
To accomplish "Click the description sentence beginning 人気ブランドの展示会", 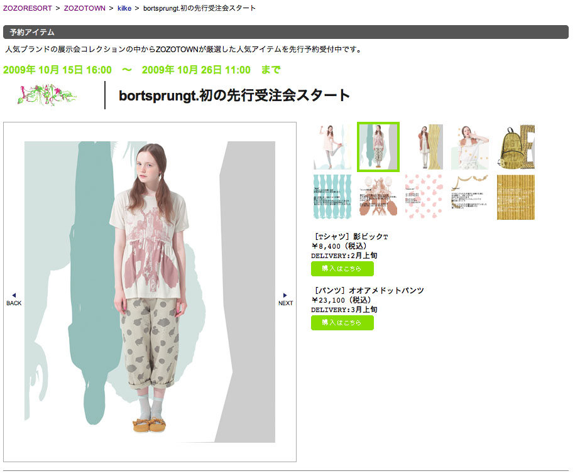I will [x=183, y=49].
